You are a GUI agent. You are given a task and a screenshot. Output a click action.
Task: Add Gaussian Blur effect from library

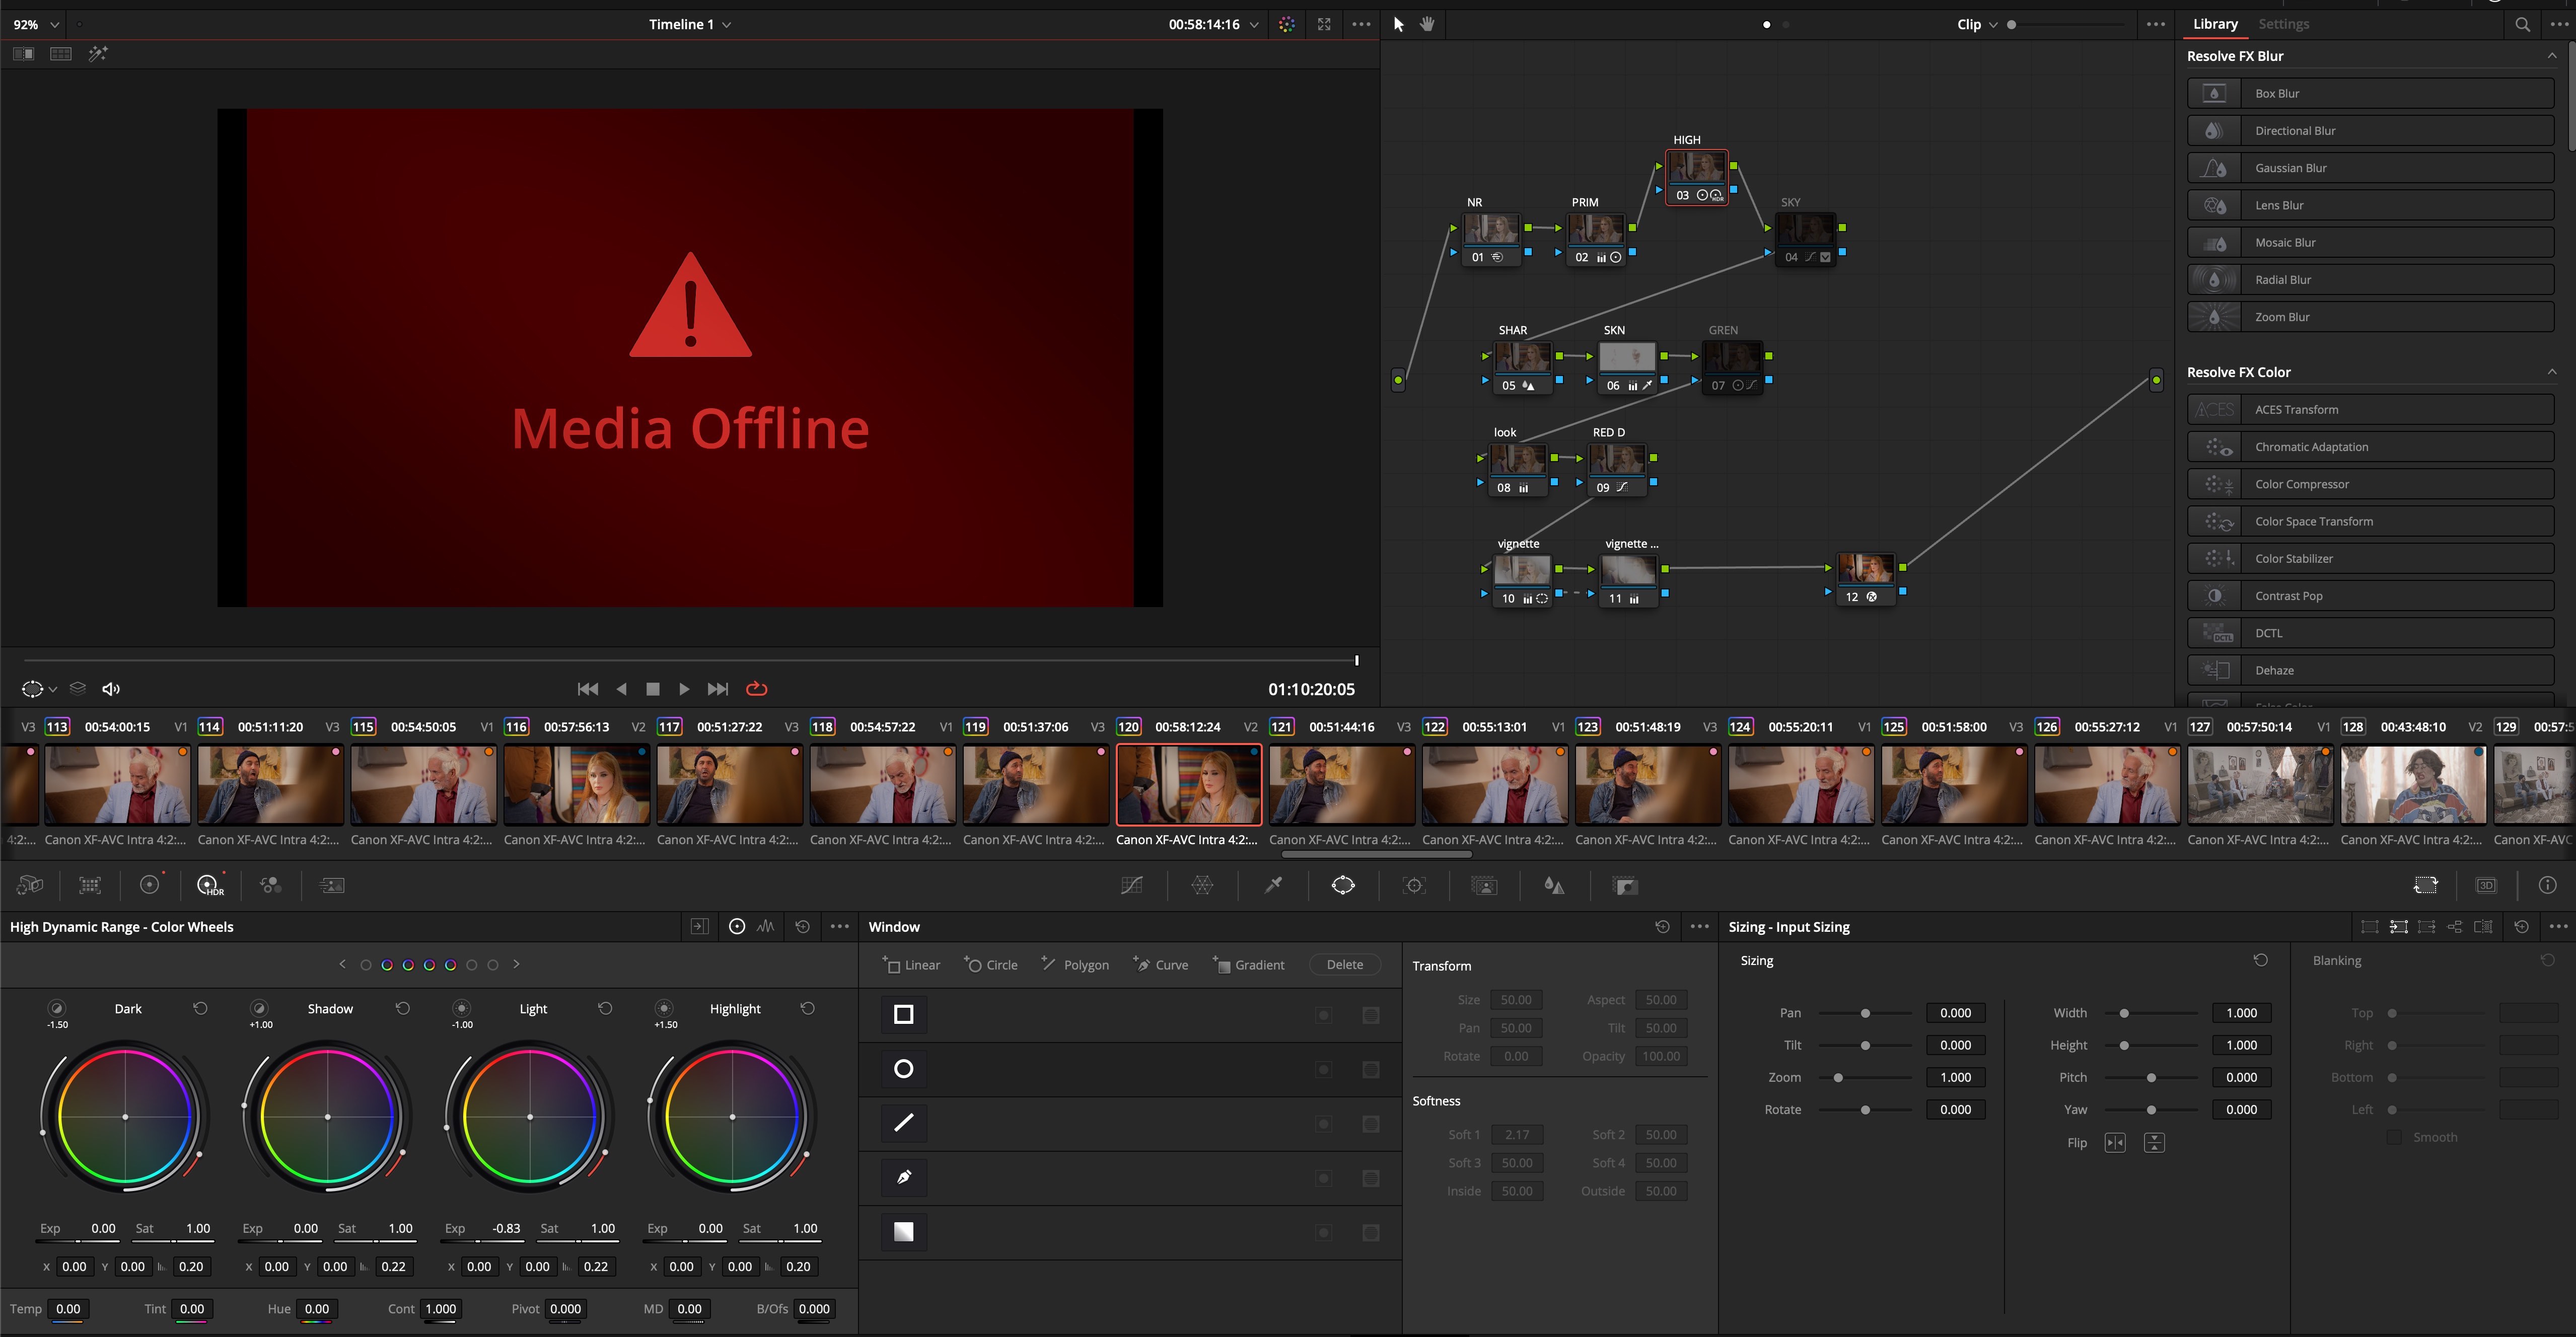(x=2370, y=168)
